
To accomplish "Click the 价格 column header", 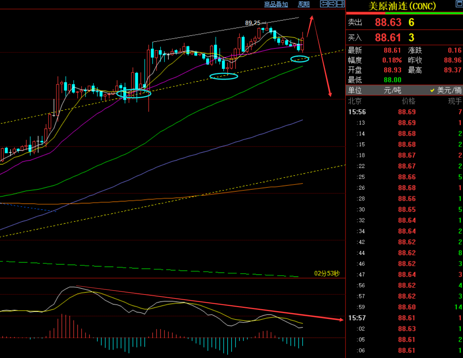I will pyautogui.click(x=409, y=101).
